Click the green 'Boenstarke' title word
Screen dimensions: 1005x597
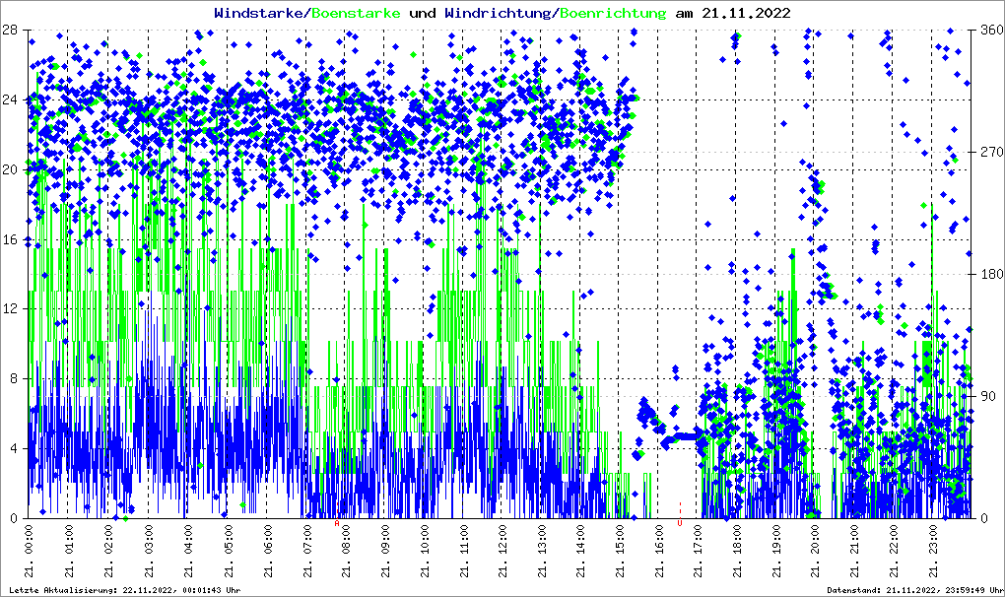356,13
